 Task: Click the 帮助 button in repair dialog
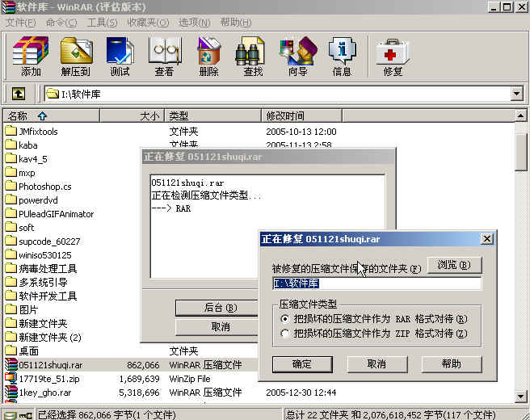452,364
